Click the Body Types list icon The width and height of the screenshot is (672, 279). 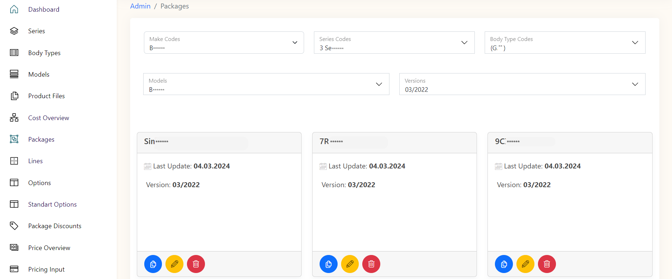pyautogui.click(x=14, y=53)
